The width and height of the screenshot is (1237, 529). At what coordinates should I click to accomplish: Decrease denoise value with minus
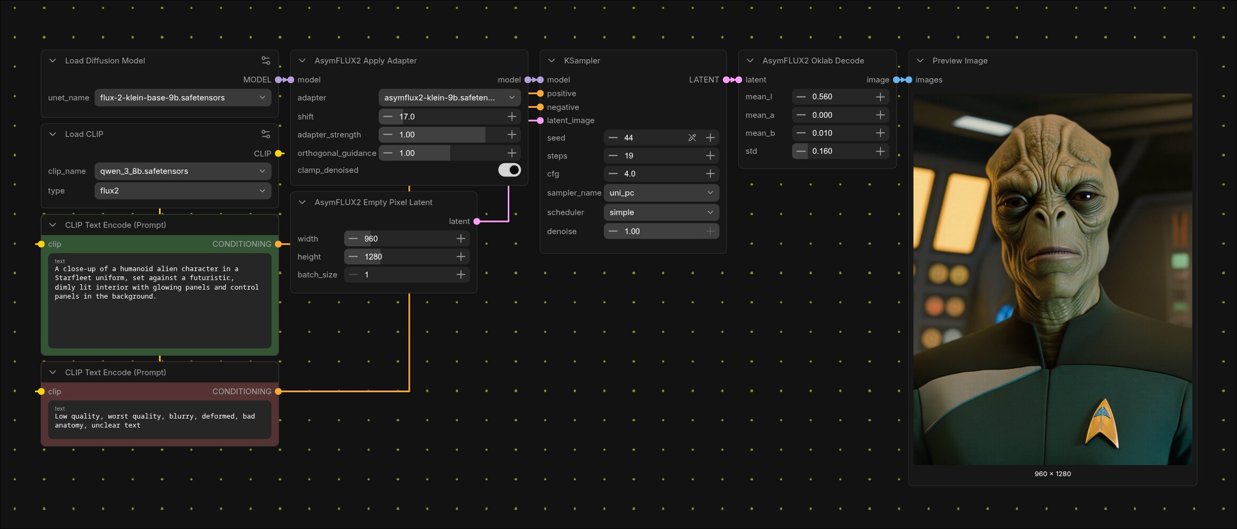click(613, 231)
